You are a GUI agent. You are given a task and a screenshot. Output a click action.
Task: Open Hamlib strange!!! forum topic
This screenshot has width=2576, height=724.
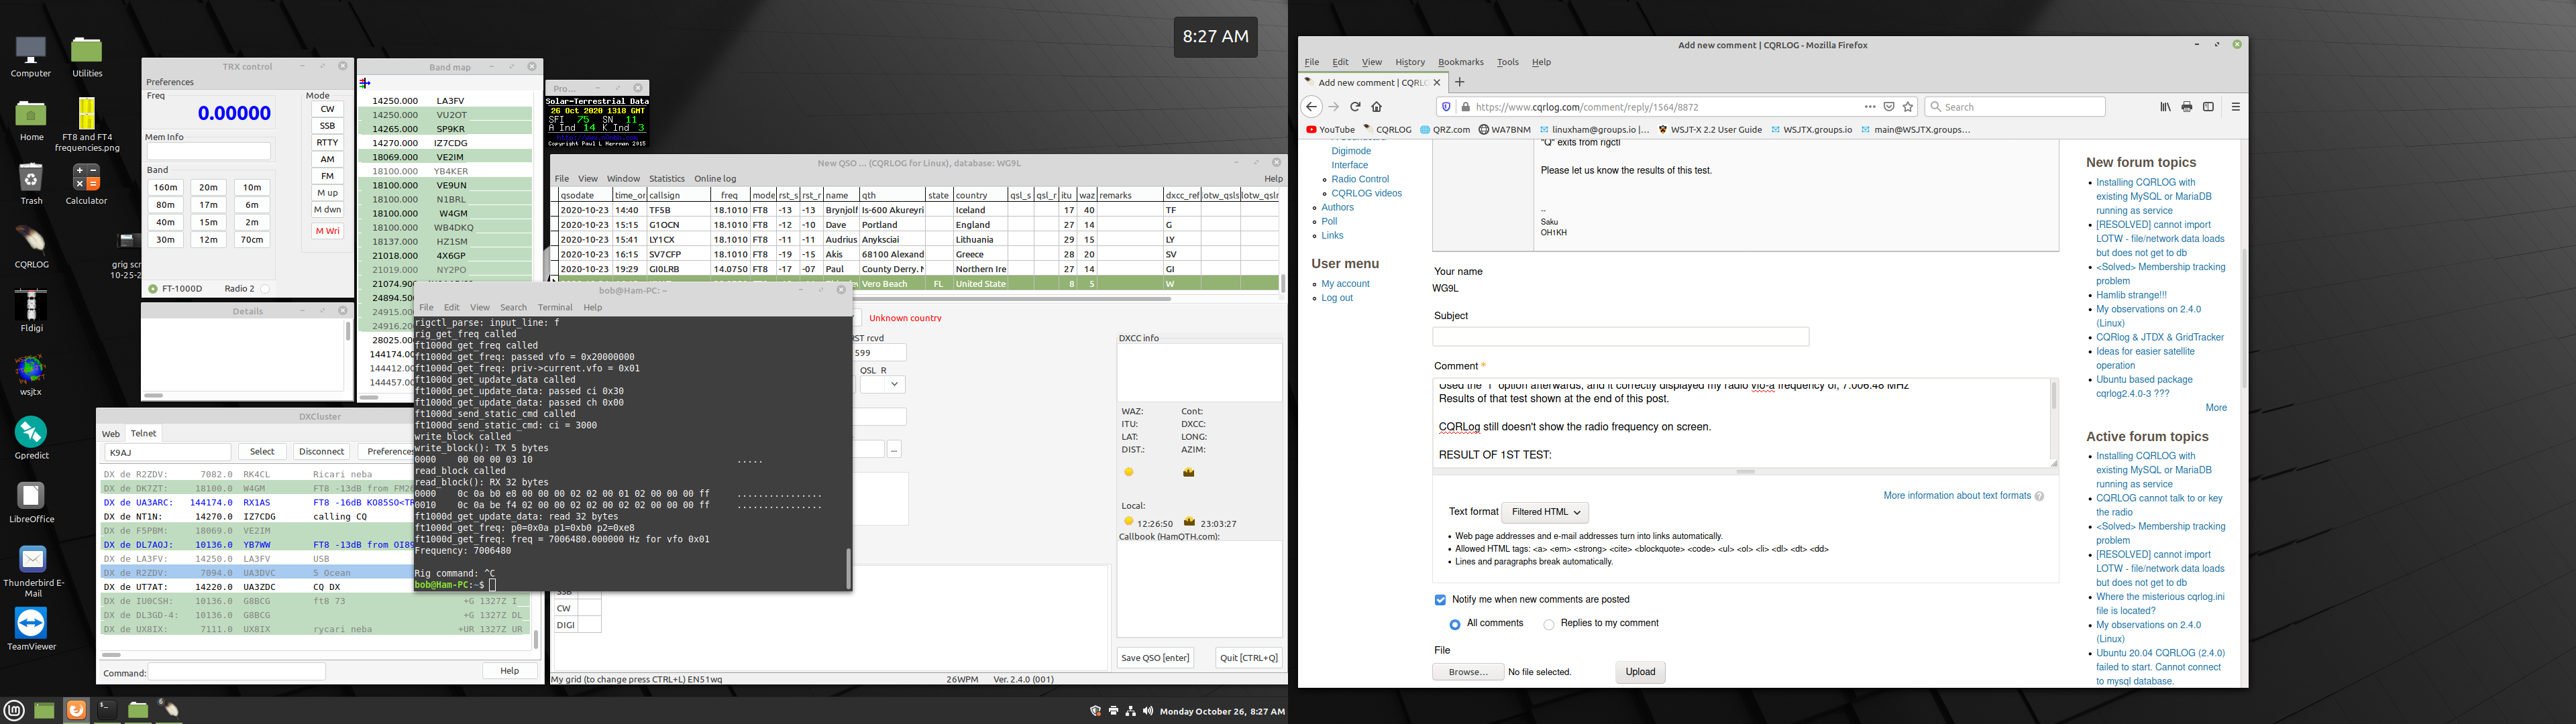tap(2131, 296)
